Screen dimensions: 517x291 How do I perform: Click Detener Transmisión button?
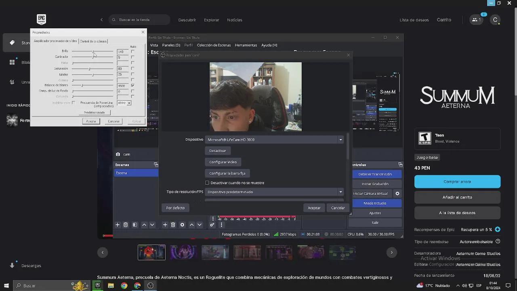(x=375, y=174)
